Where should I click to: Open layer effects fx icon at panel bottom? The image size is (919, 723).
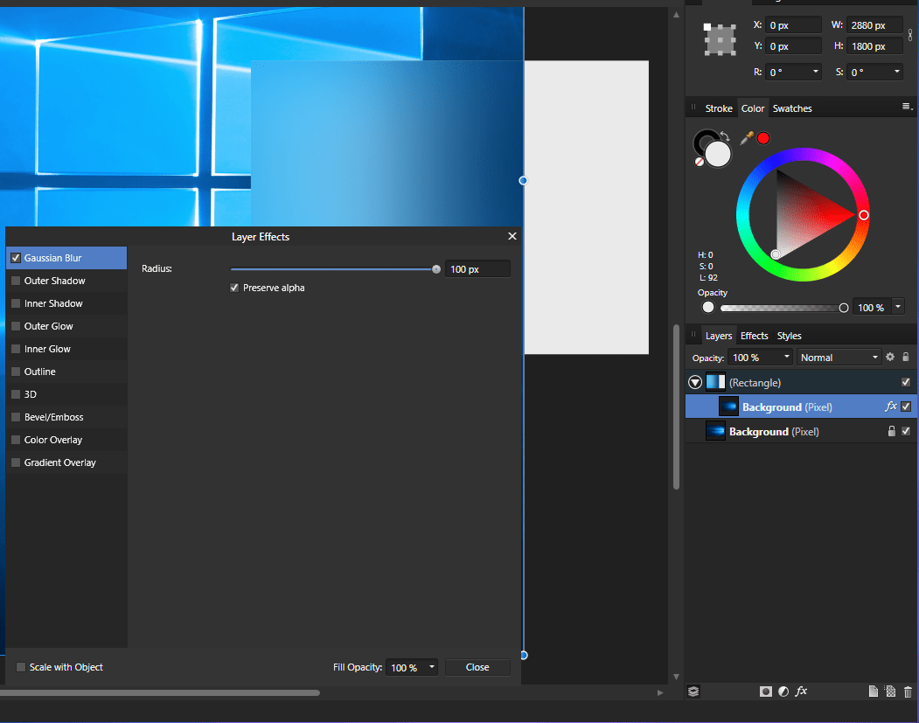tap(801, 692)
